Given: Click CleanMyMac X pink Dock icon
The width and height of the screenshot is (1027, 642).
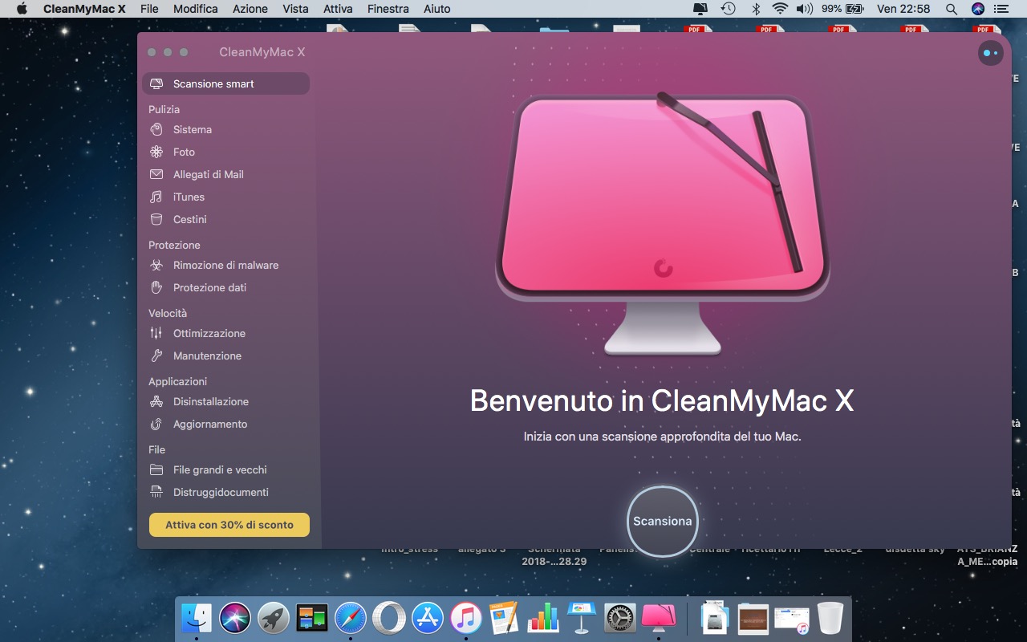Looking at the screenshot, I should point(659,618).
